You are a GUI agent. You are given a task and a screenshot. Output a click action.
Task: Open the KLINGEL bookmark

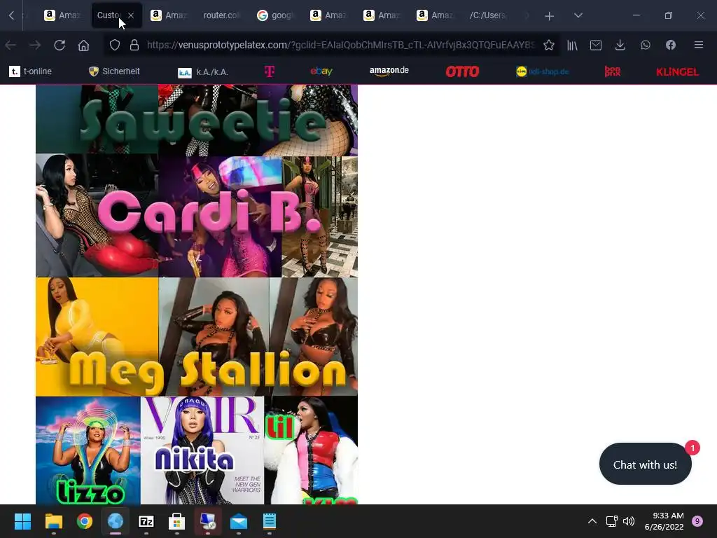click(x=677, y=72)
